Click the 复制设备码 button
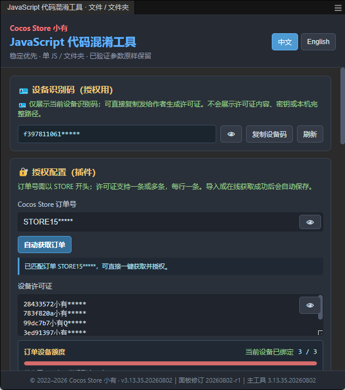Viewport: 345px width, 390px height. click(269, 134)
